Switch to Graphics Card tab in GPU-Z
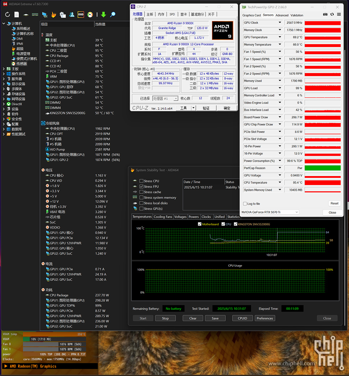This screenshot has width=349, height=376. pos(251,15)
